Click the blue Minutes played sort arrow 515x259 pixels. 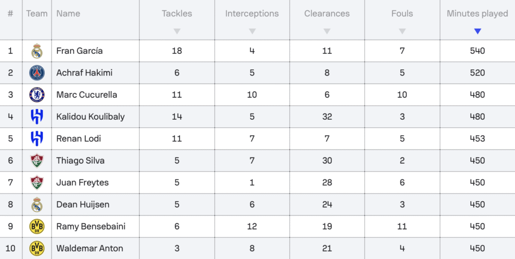tap(478, 32)
